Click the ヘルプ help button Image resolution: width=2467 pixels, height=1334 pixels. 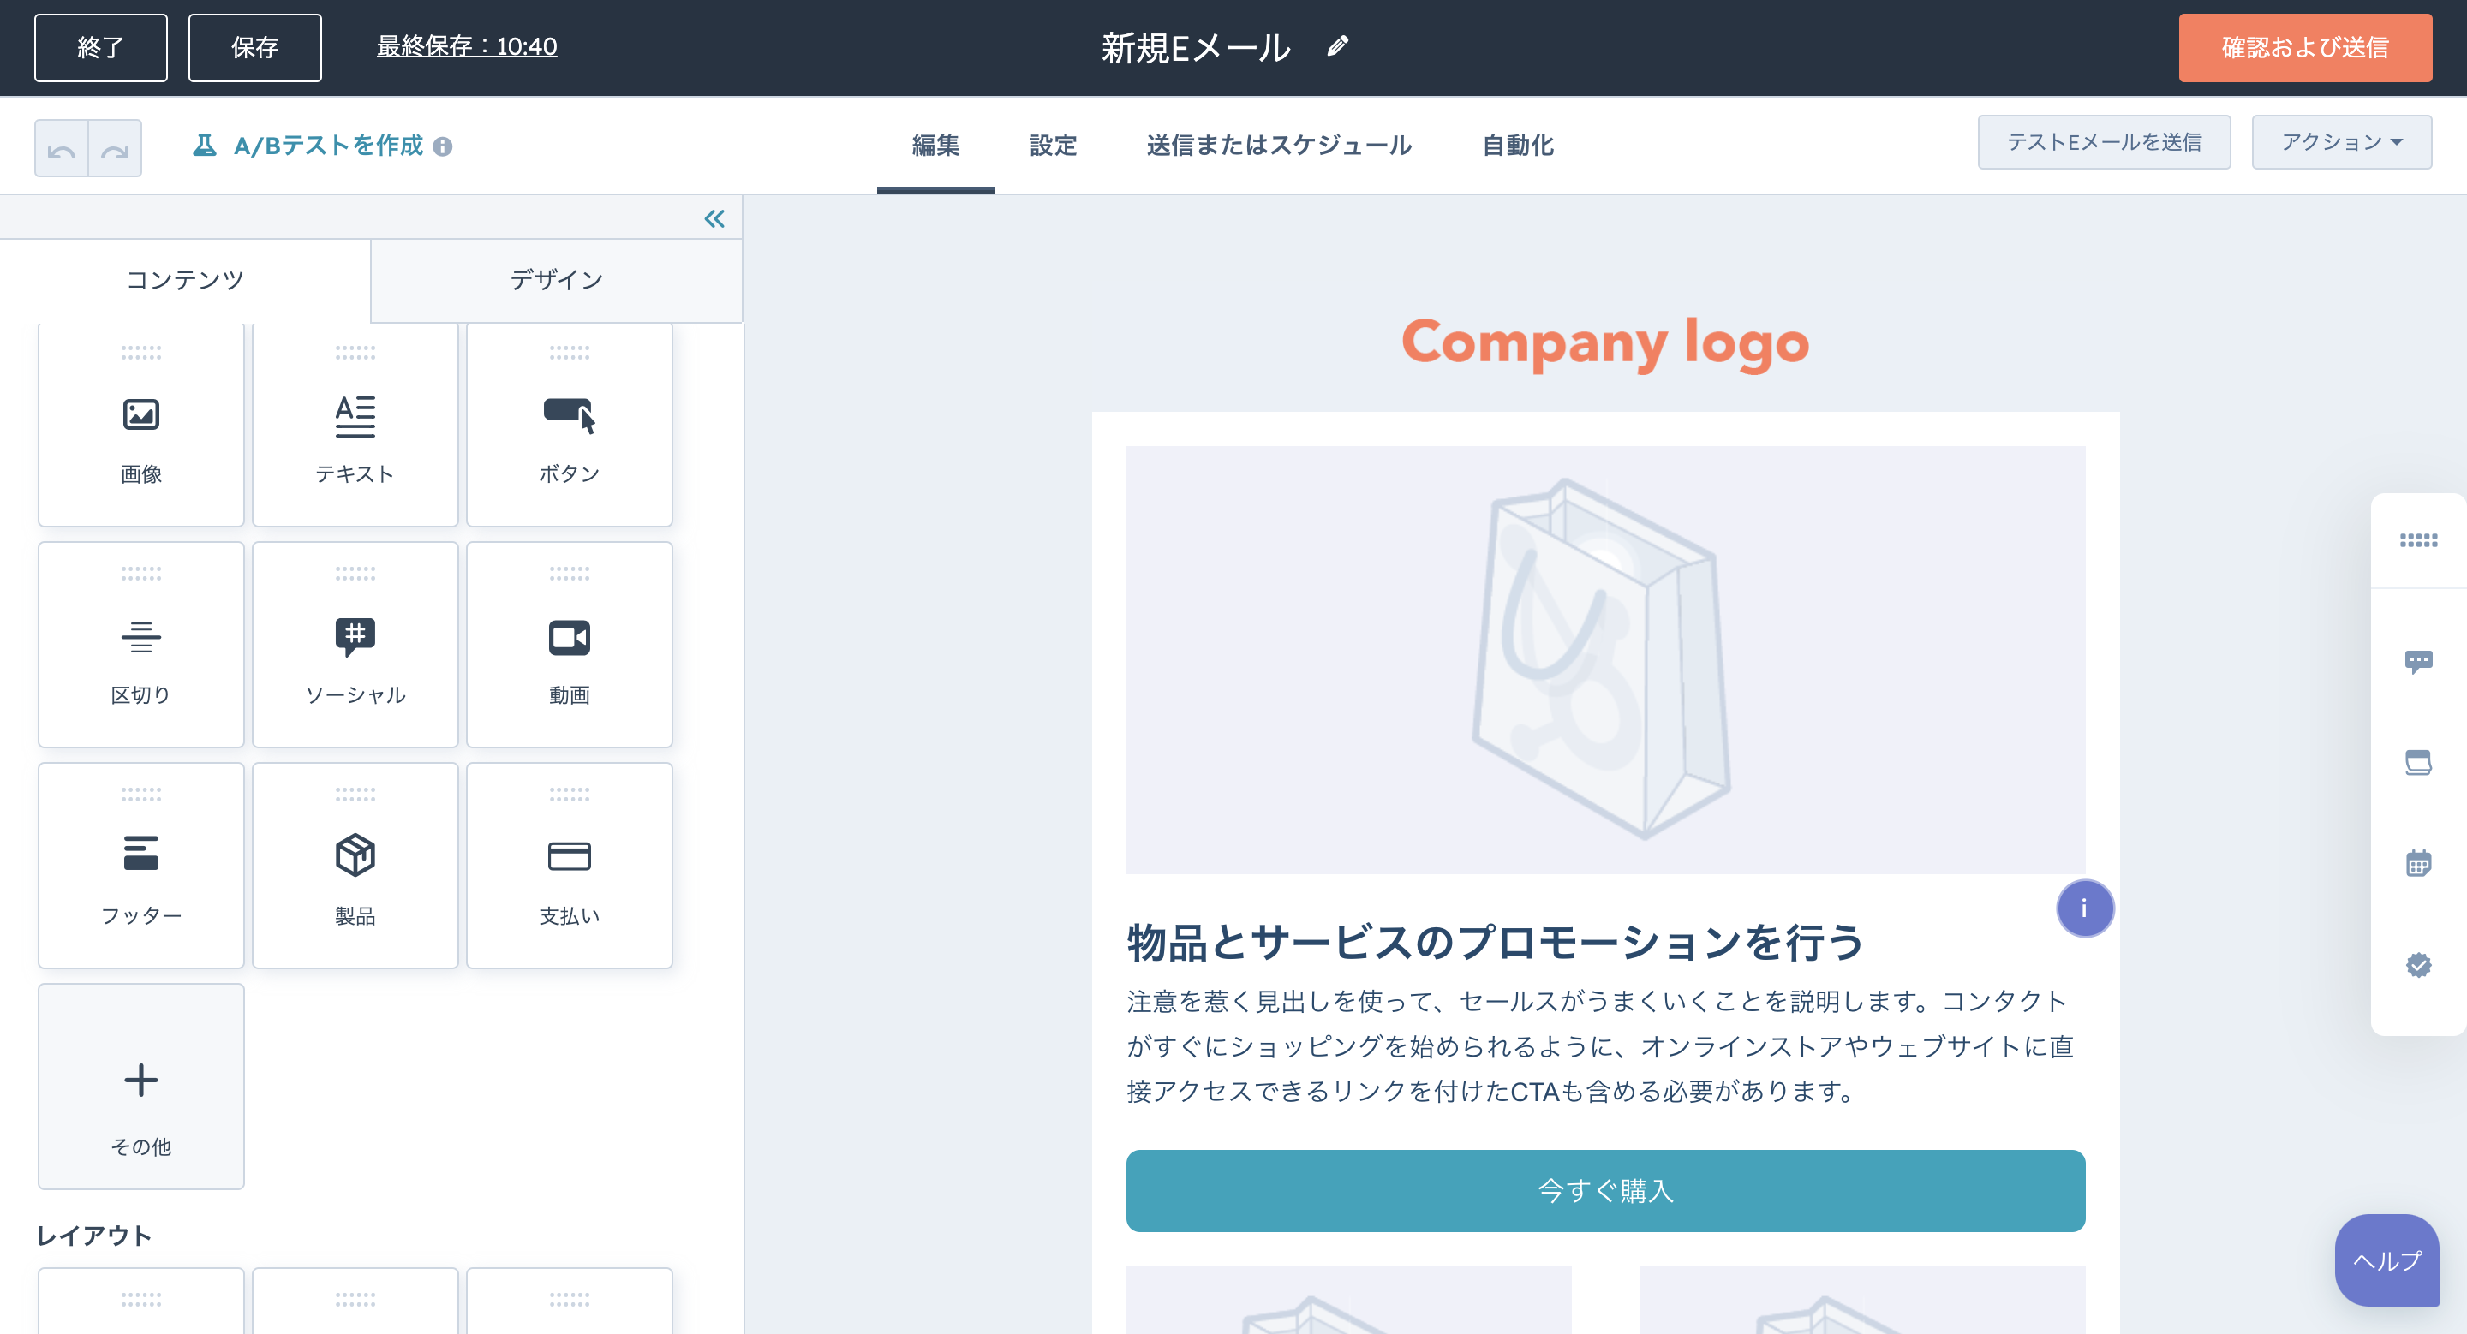(x=2386, y=1260)
